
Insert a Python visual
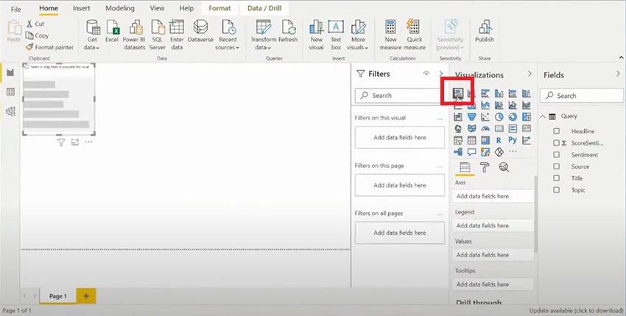[x=513, y=140]
